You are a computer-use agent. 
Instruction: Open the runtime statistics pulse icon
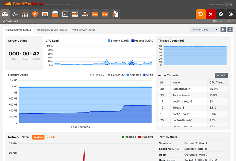[x=15, y=14]
